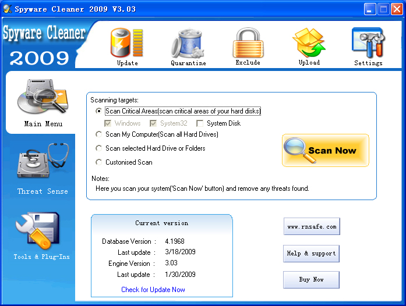
Task: Open the Settings tools icon
Action: click(368, 42)
